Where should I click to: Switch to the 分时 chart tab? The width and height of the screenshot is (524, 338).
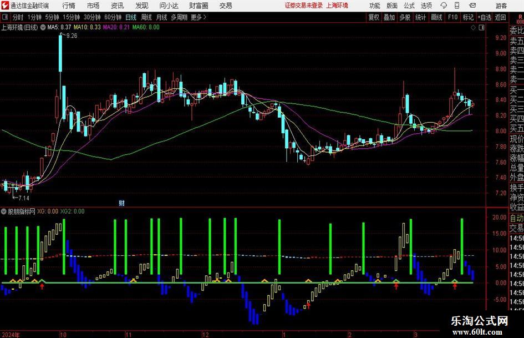point(18,17)
